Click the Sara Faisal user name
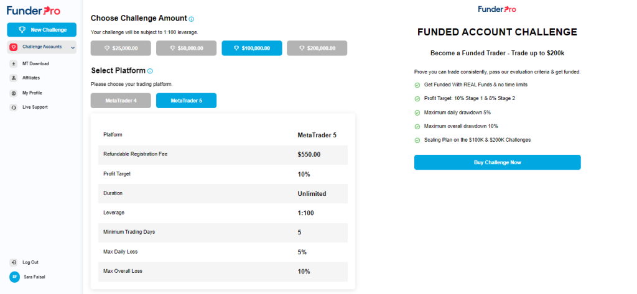The width and height of the screenshot is (637, 294). tap(34, 277)
